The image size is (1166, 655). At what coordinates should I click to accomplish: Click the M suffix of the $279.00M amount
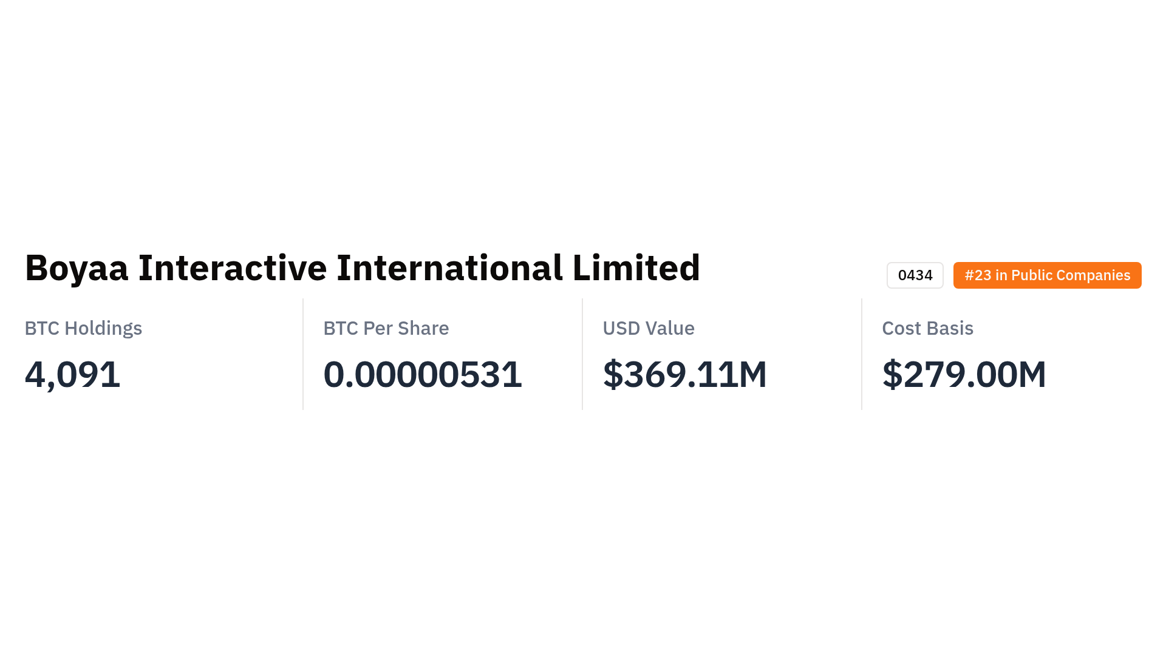pos(1032,374)
